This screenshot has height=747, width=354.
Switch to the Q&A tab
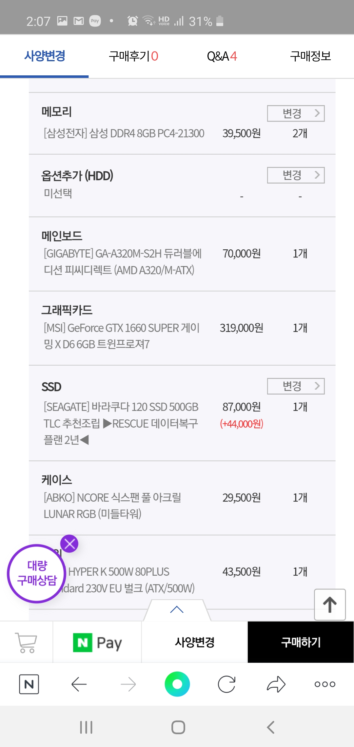pyautogui.click(x=222, y=56)
